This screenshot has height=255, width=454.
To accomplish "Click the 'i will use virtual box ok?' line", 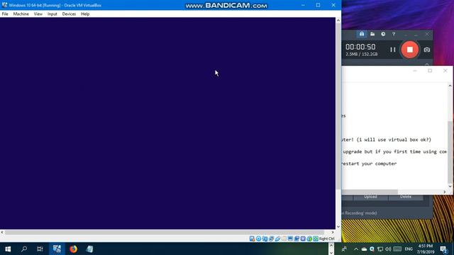I will [394, 140].
